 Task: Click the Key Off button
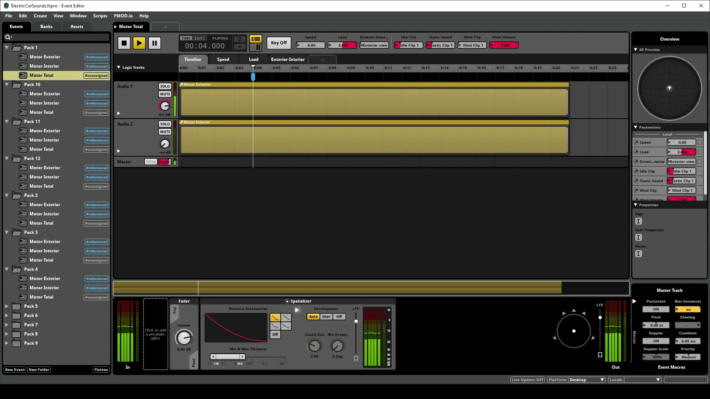[x=279, y=43]
